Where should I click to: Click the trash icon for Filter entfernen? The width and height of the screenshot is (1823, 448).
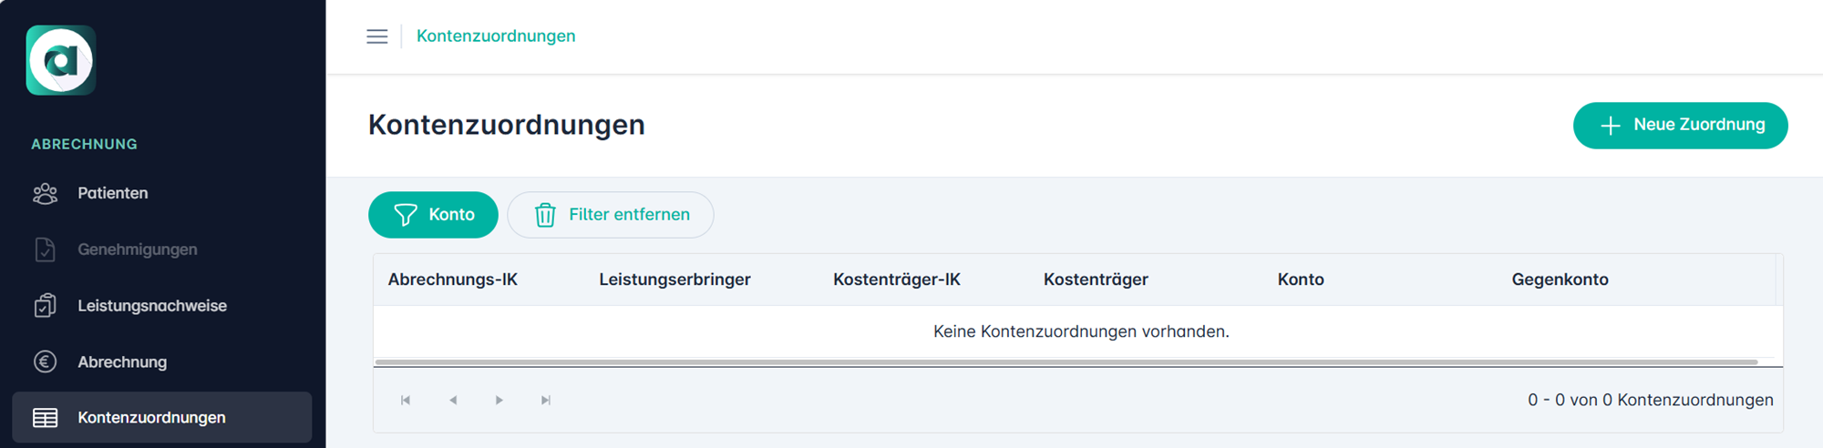(x=545, y=215)
